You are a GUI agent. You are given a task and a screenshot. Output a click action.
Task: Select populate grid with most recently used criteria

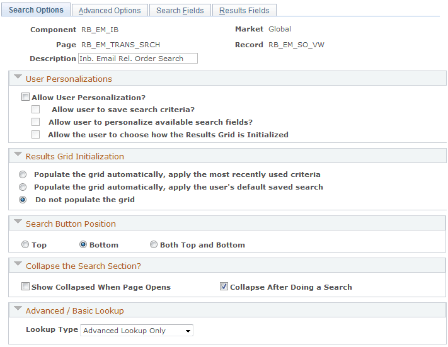(x=23, y=174)
